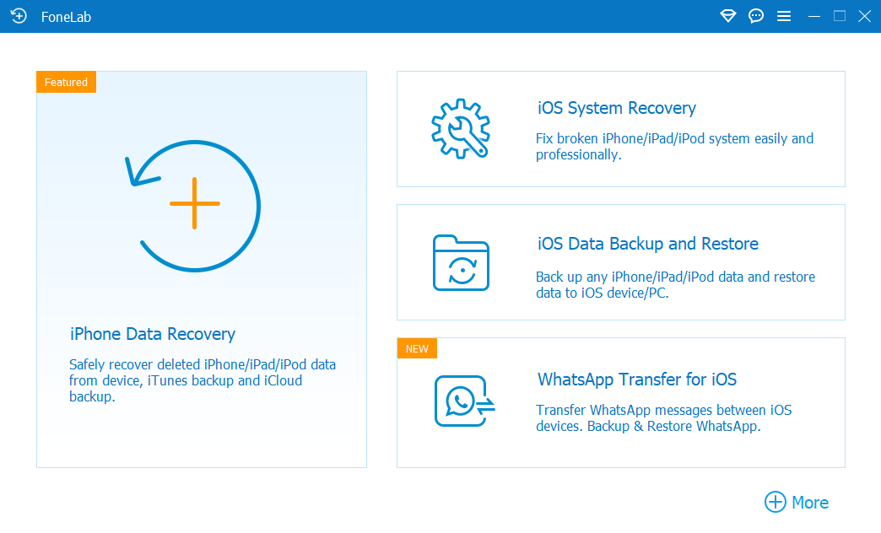881x533 pixels.
Task: Click the orange NEW badge
Action: pyautogui.click(x=417, y=348)
